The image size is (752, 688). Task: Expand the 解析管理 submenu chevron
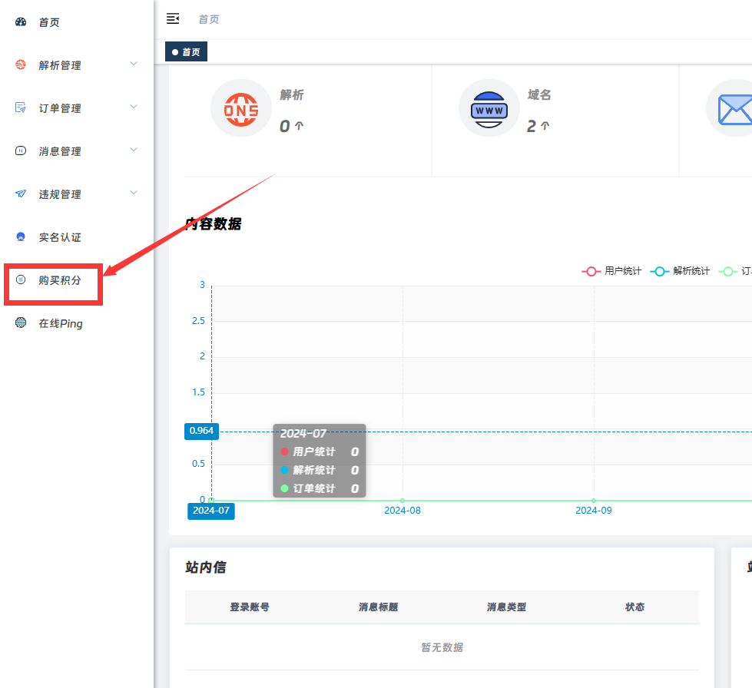pos(134,64)
